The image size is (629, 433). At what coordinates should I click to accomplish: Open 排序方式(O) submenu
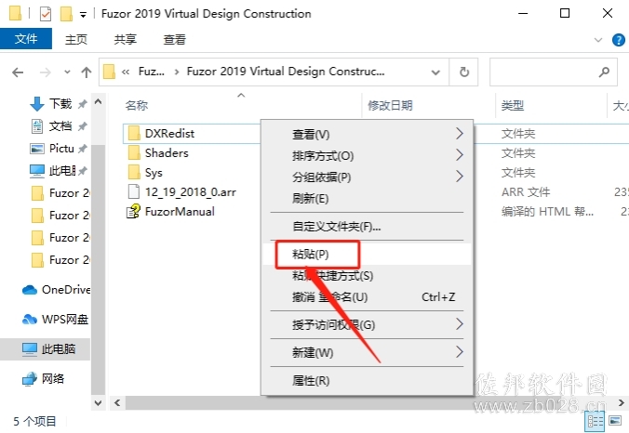(x=367, y=155)
